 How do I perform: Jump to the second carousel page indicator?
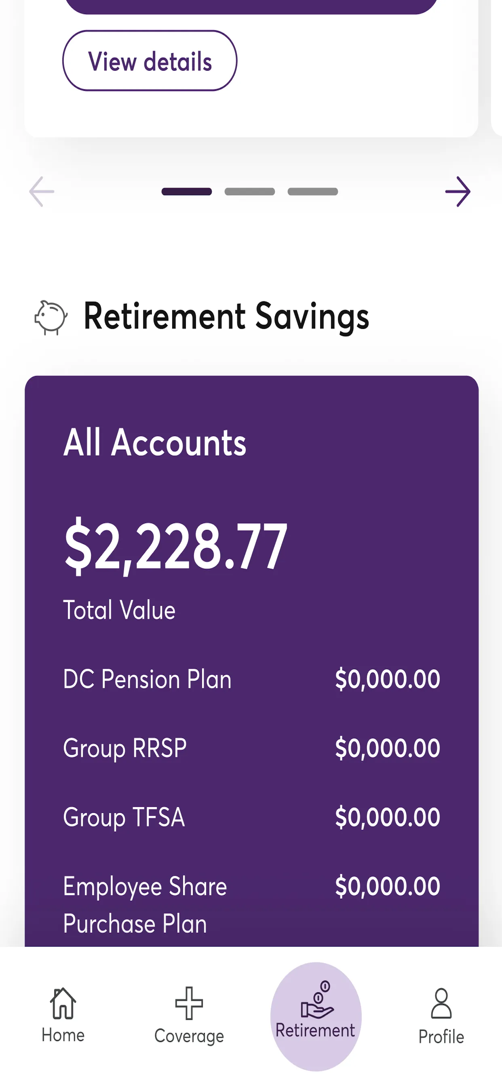click(250, 192)
